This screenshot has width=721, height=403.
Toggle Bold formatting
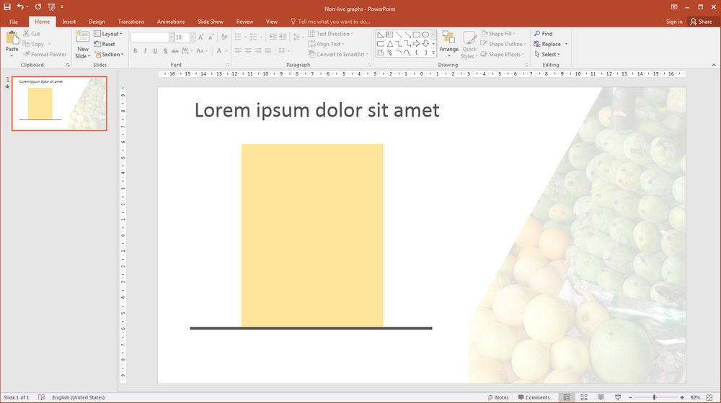point(136,51)
